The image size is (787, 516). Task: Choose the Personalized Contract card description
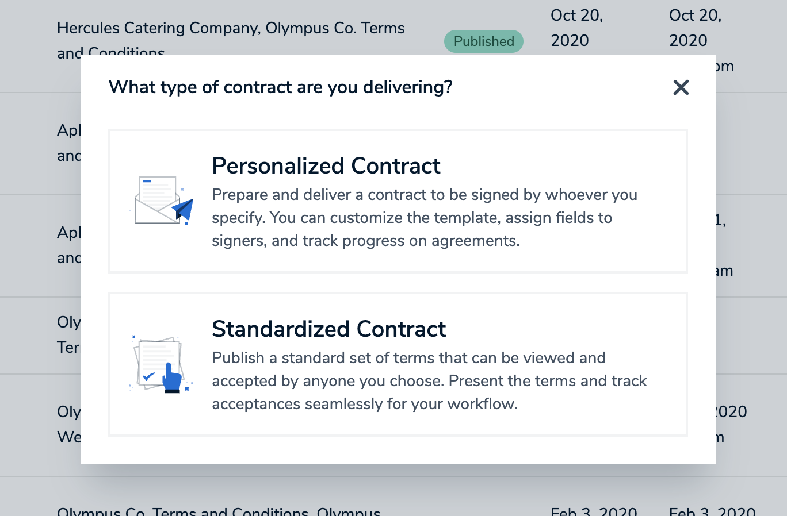tap(425, 218)
